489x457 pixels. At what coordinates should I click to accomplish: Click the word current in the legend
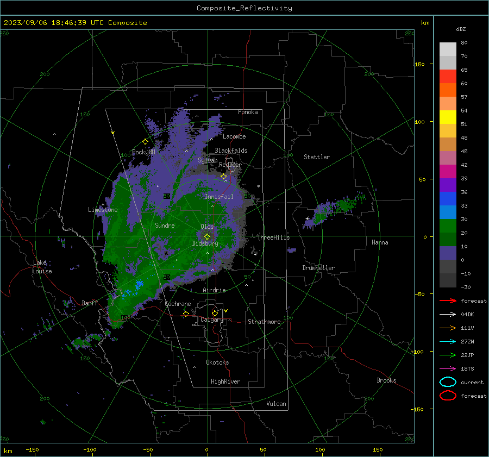(472, 382)
